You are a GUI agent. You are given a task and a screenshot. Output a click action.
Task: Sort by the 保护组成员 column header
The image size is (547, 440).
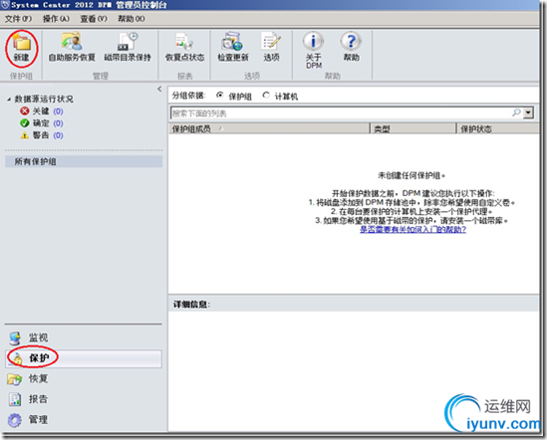click(269, 128)
